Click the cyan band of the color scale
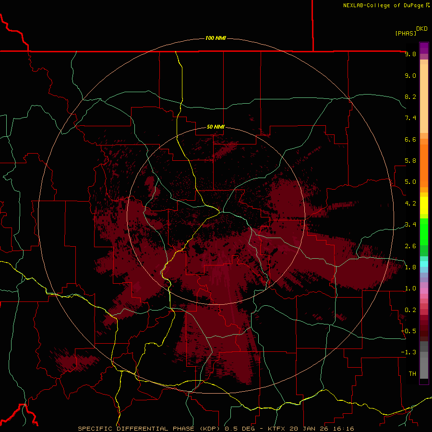Image resolution: width=432 pixels, height=432 pixels. coord(424,264)
